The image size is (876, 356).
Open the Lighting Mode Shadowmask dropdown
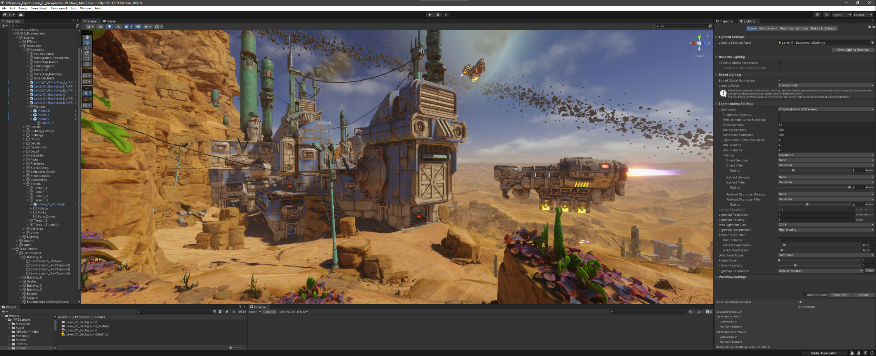826,85
